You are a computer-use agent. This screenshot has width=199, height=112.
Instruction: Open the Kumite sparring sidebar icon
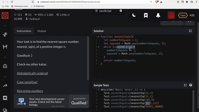(5, 47)
